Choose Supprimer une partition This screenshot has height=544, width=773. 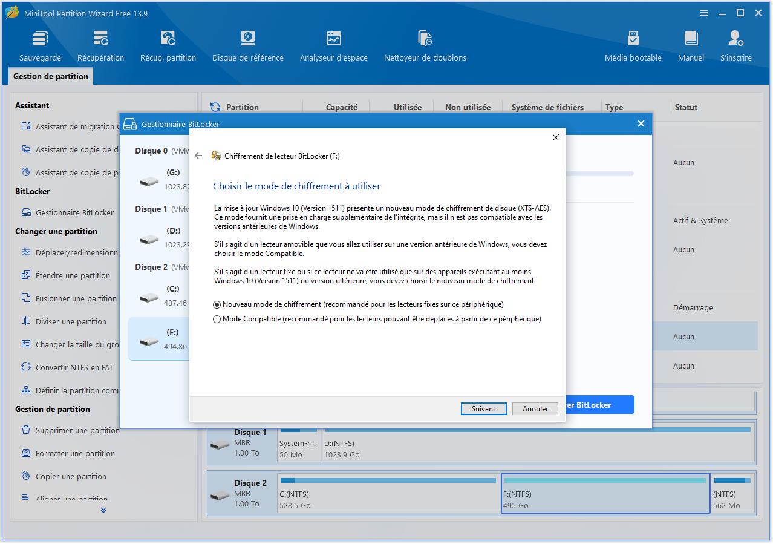point(70,430)
